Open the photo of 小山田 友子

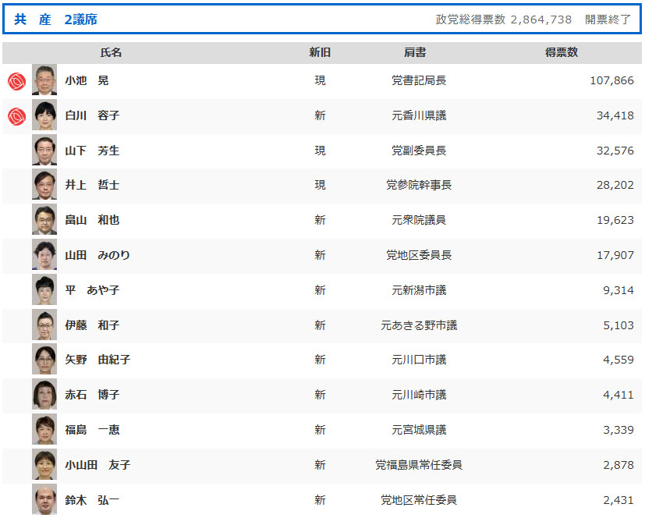44,464
